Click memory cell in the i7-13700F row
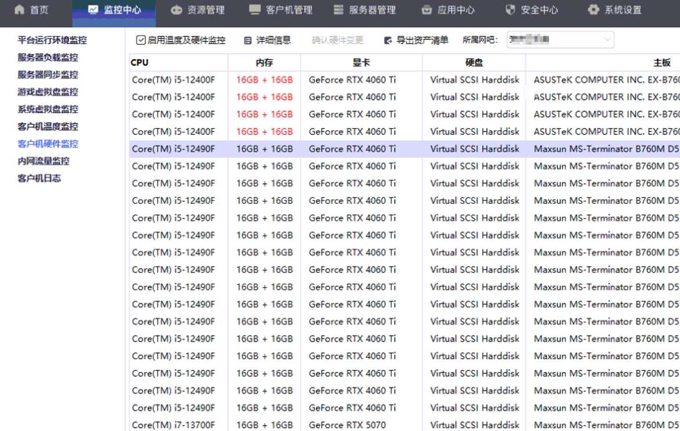Viewport: 680px width, 431px height. pyautogui.click(x=265, y=425)
